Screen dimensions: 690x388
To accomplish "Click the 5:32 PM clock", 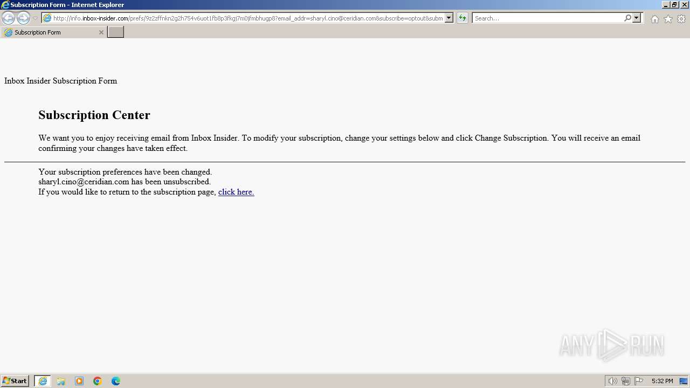I will coord(662,381).
